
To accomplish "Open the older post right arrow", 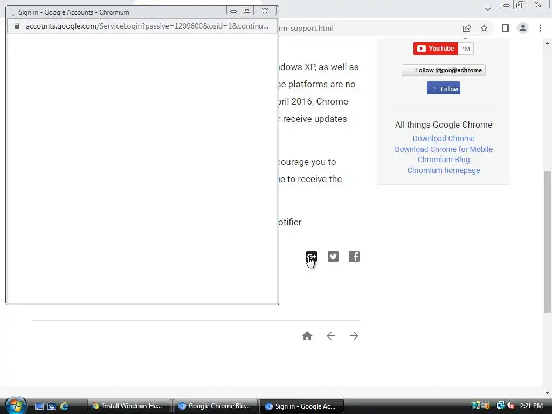I will pos(354,336).
